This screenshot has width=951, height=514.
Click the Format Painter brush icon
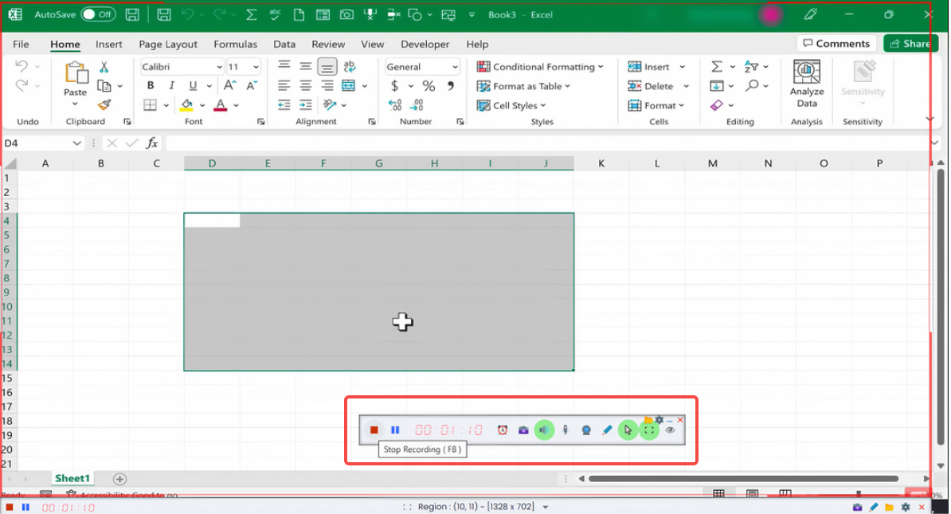[x=104, y=105]
